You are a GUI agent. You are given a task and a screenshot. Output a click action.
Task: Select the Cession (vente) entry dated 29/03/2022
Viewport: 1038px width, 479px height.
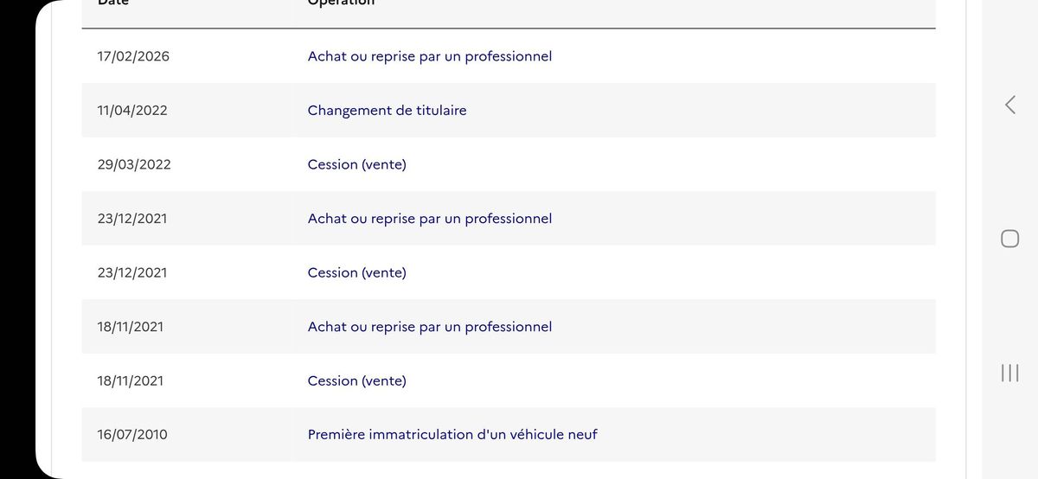[x=356, y=164]
